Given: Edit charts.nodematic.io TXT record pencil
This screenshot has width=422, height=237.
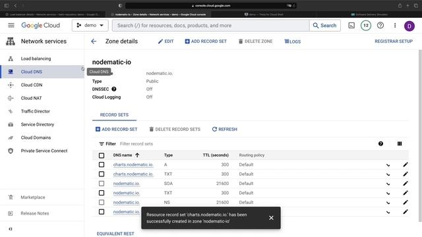Looking at the screenshot, I should 406,174.
